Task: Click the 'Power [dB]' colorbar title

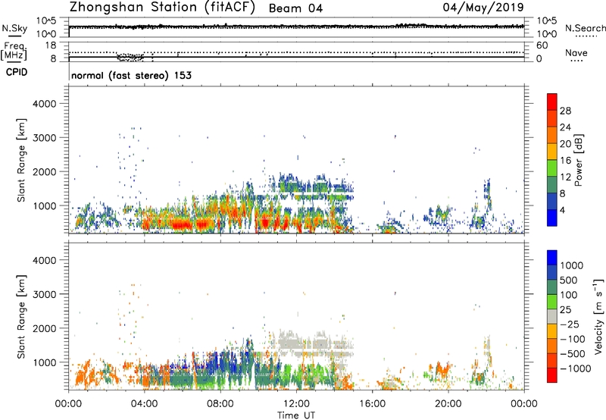Action: [x=578, y=160]
